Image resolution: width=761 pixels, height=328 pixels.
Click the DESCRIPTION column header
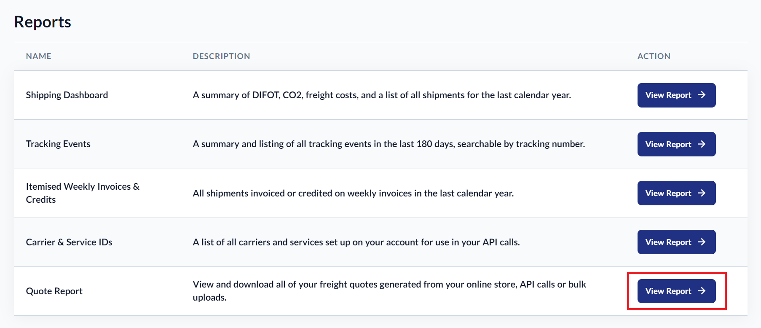[221, 56]
